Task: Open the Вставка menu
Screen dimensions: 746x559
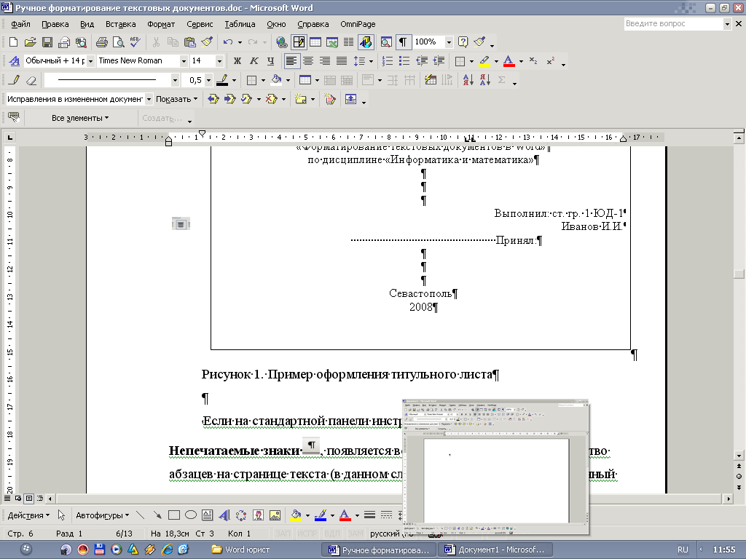Action: pyautogui.click(x=120, y=24)
